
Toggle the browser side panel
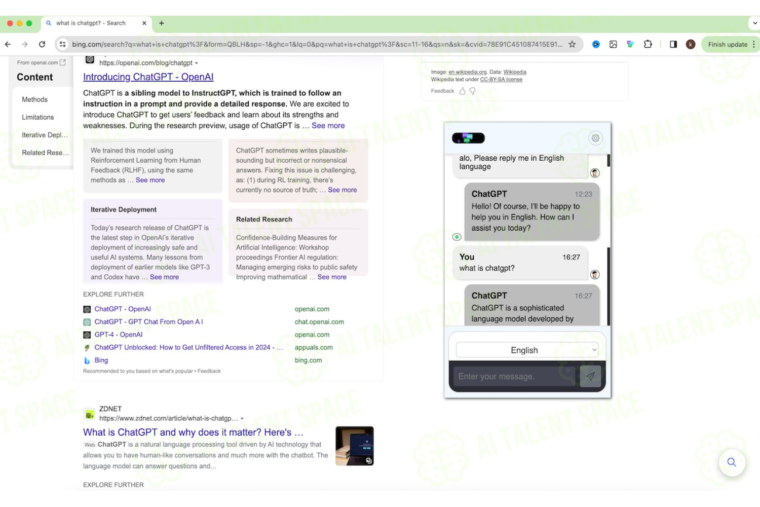pos(673,44)
